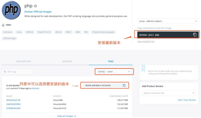The width and height of the screenshot is (201, 118).
Task: Open digest d92bc6fa31fd
Action: (x=13, y=100)
